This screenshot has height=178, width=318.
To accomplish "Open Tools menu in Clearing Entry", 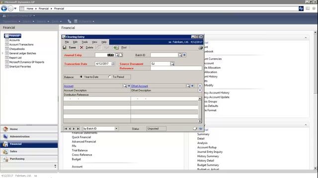I will pos(85,42).
